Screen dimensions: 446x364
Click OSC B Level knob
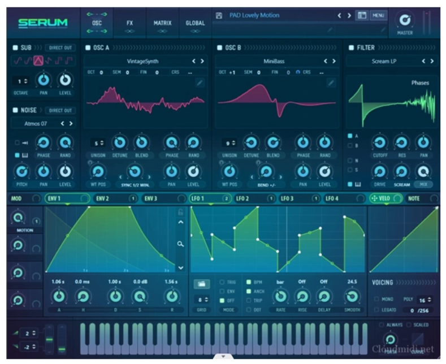[324, 171]
